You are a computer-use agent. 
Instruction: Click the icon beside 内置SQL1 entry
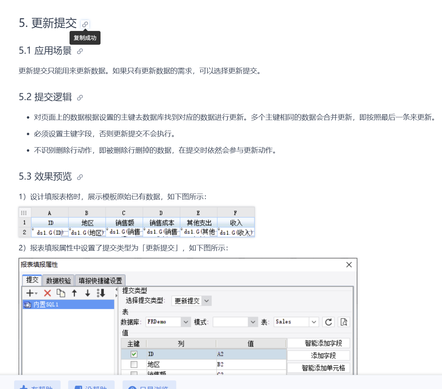pyautogui.click(x=27, y=305)
